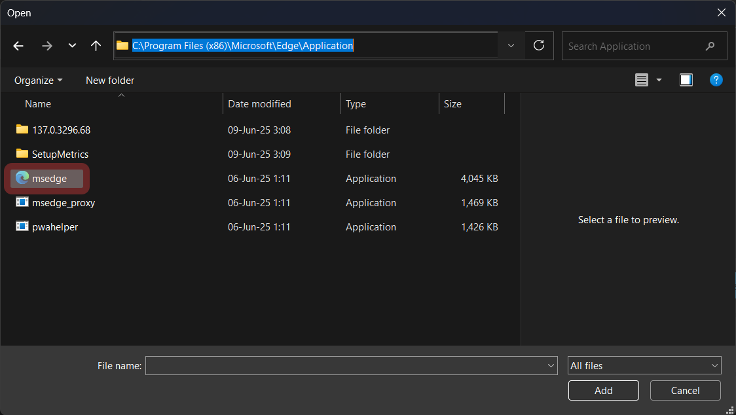736x415 pixels.
Task: Select the SetupMetrics folder icon
Action: click(22, 154)
